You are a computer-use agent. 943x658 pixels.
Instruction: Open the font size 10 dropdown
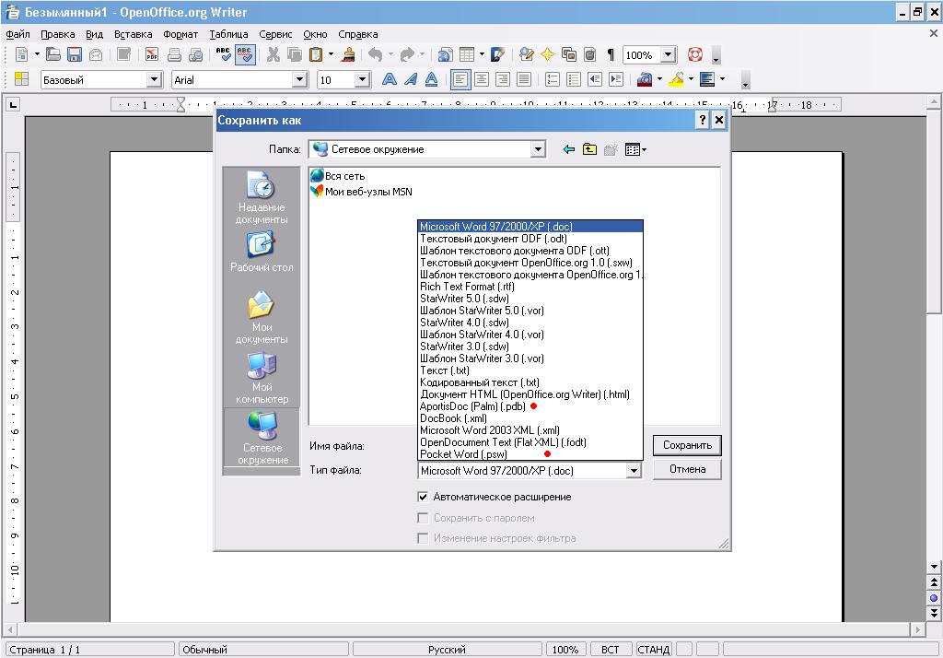[361, 79]
